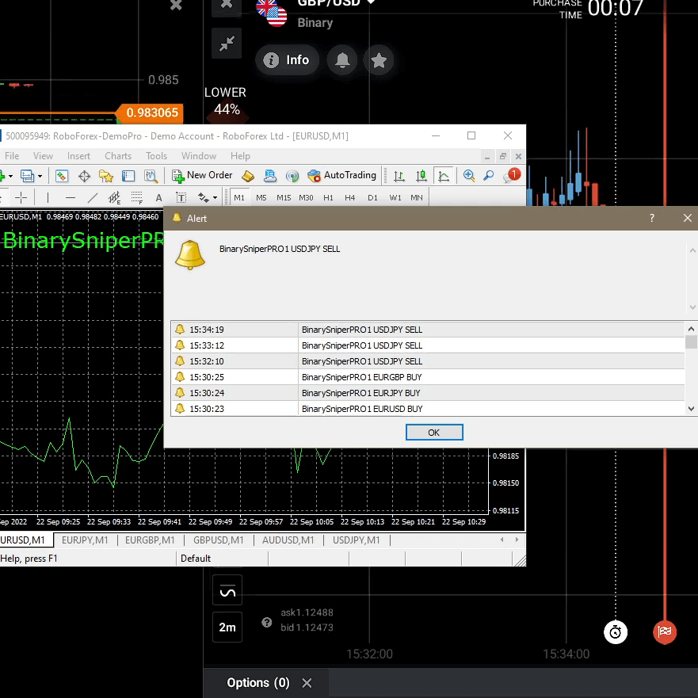Open the Charts menu
Viewport: 698px width, 698px height.
click(118, 156)
